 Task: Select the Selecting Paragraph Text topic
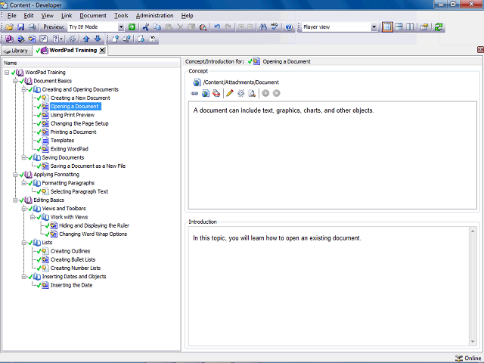coord(79,191)
